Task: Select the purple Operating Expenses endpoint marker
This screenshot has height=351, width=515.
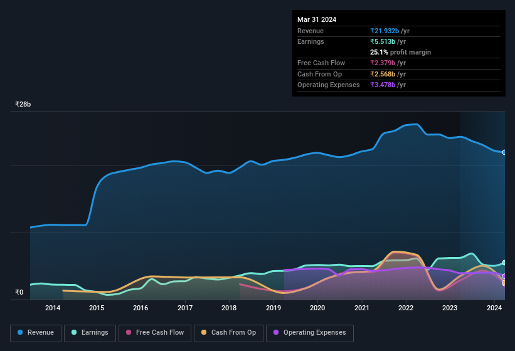Action: pyautogui.click(x=504, y=276)
